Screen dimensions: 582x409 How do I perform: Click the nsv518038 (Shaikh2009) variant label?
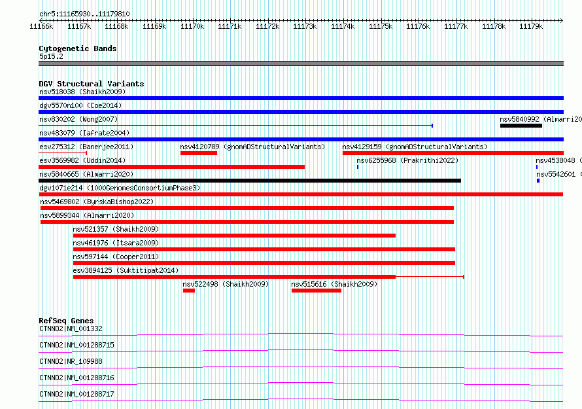point(82,92)
